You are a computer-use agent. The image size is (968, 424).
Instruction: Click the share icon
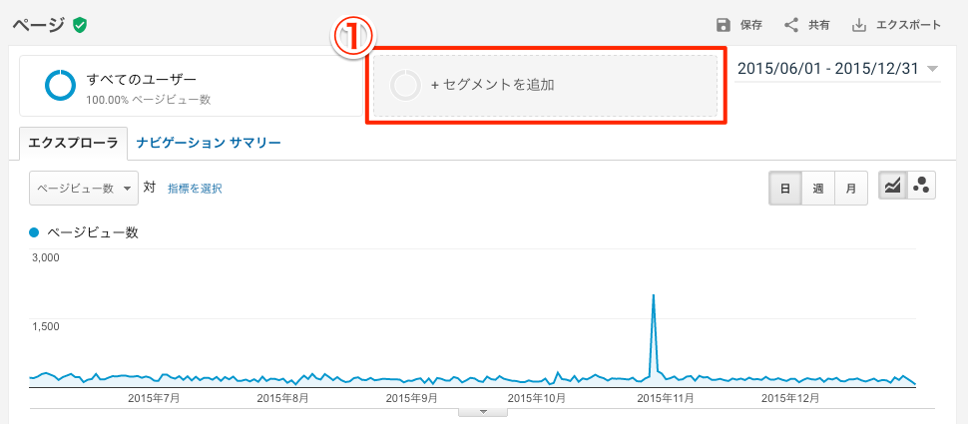coord(790,25)
